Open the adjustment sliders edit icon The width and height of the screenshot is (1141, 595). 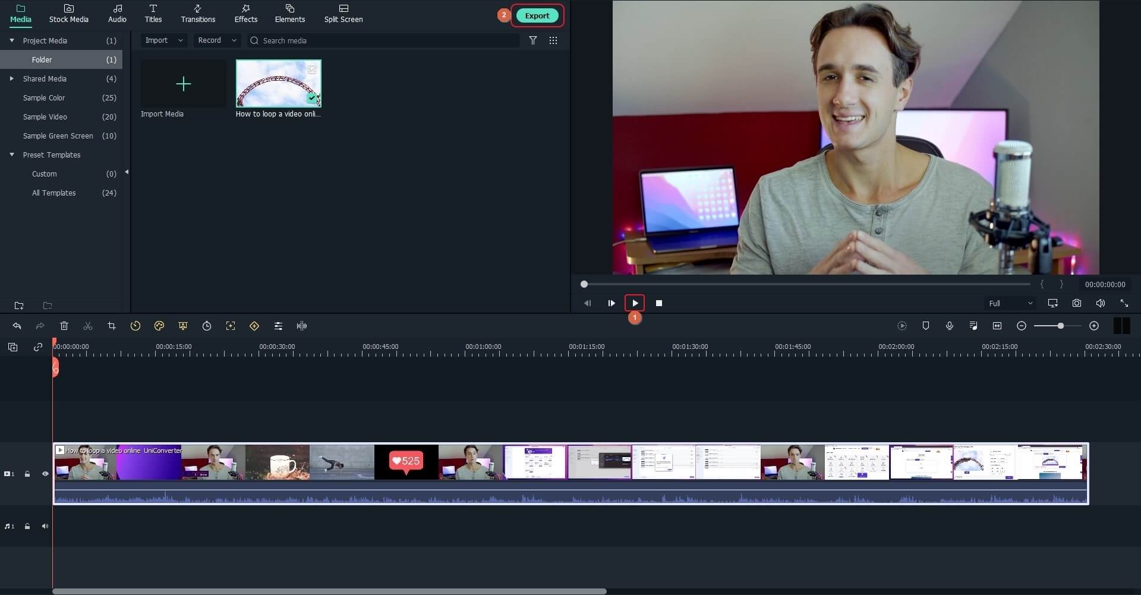click(278, 326)
